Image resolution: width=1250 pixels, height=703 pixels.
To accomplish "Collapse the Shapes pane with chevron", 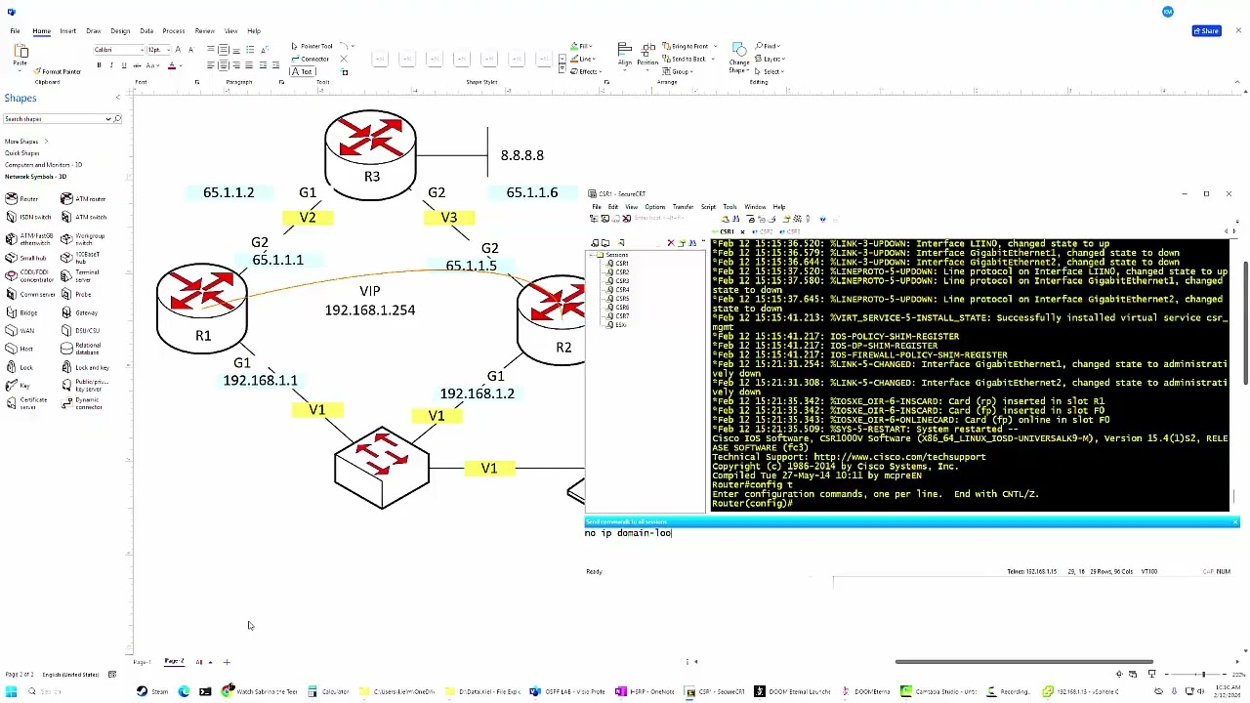I will pos(118,98).
